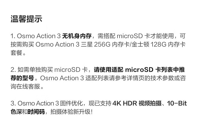The image size is (198, 131).
Task: Click the 询在线客服 text
Action: coord(25,87)
